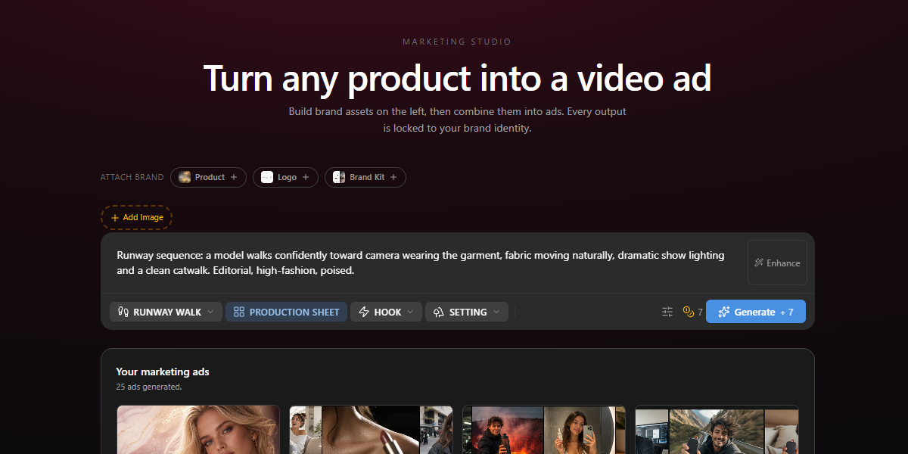This screenshot has height=454, width=908.
Task: Toggle the Production Sheet option
Action: pos(287,312)
